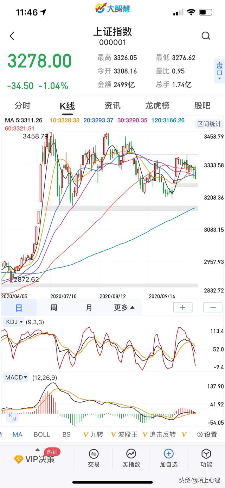The image size is (225, 488).
Task: Open the MACD indicator dropdown
Action: point(16,378)
